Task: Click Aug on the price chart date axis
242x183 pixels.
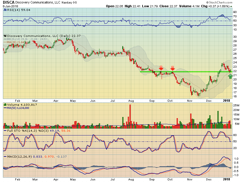Action: pos(131,101)
